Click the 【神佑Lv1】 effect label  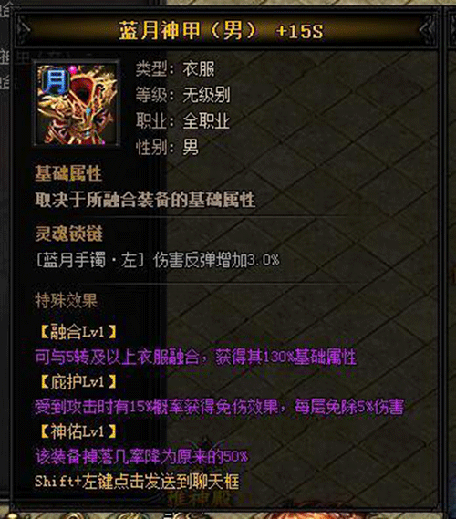[x=78, y=431]
